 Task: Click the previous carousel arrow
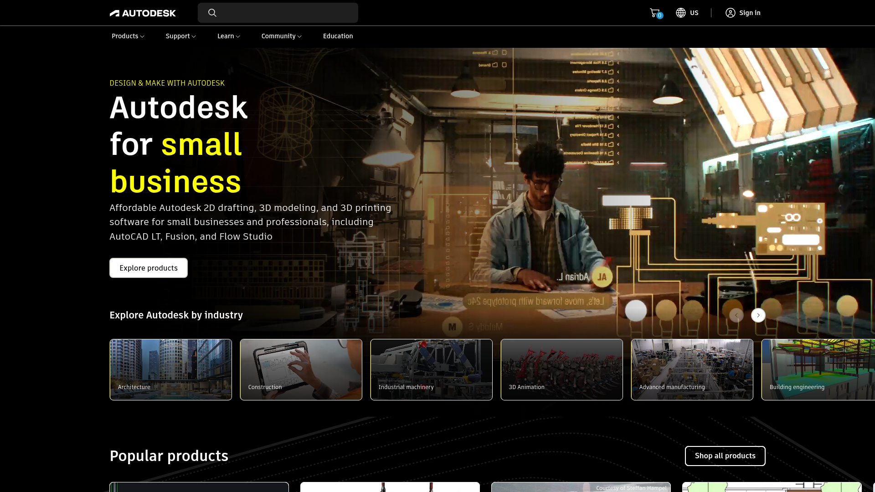point(736,315)
